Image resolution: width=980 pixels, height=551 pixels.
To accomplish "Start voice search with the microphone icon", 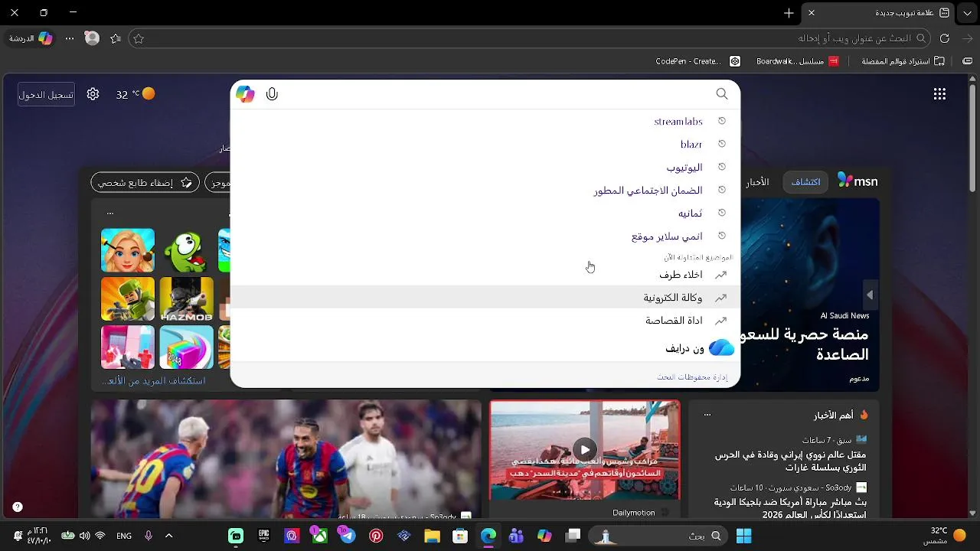I will pyautogui.click(x=272, y=94).
